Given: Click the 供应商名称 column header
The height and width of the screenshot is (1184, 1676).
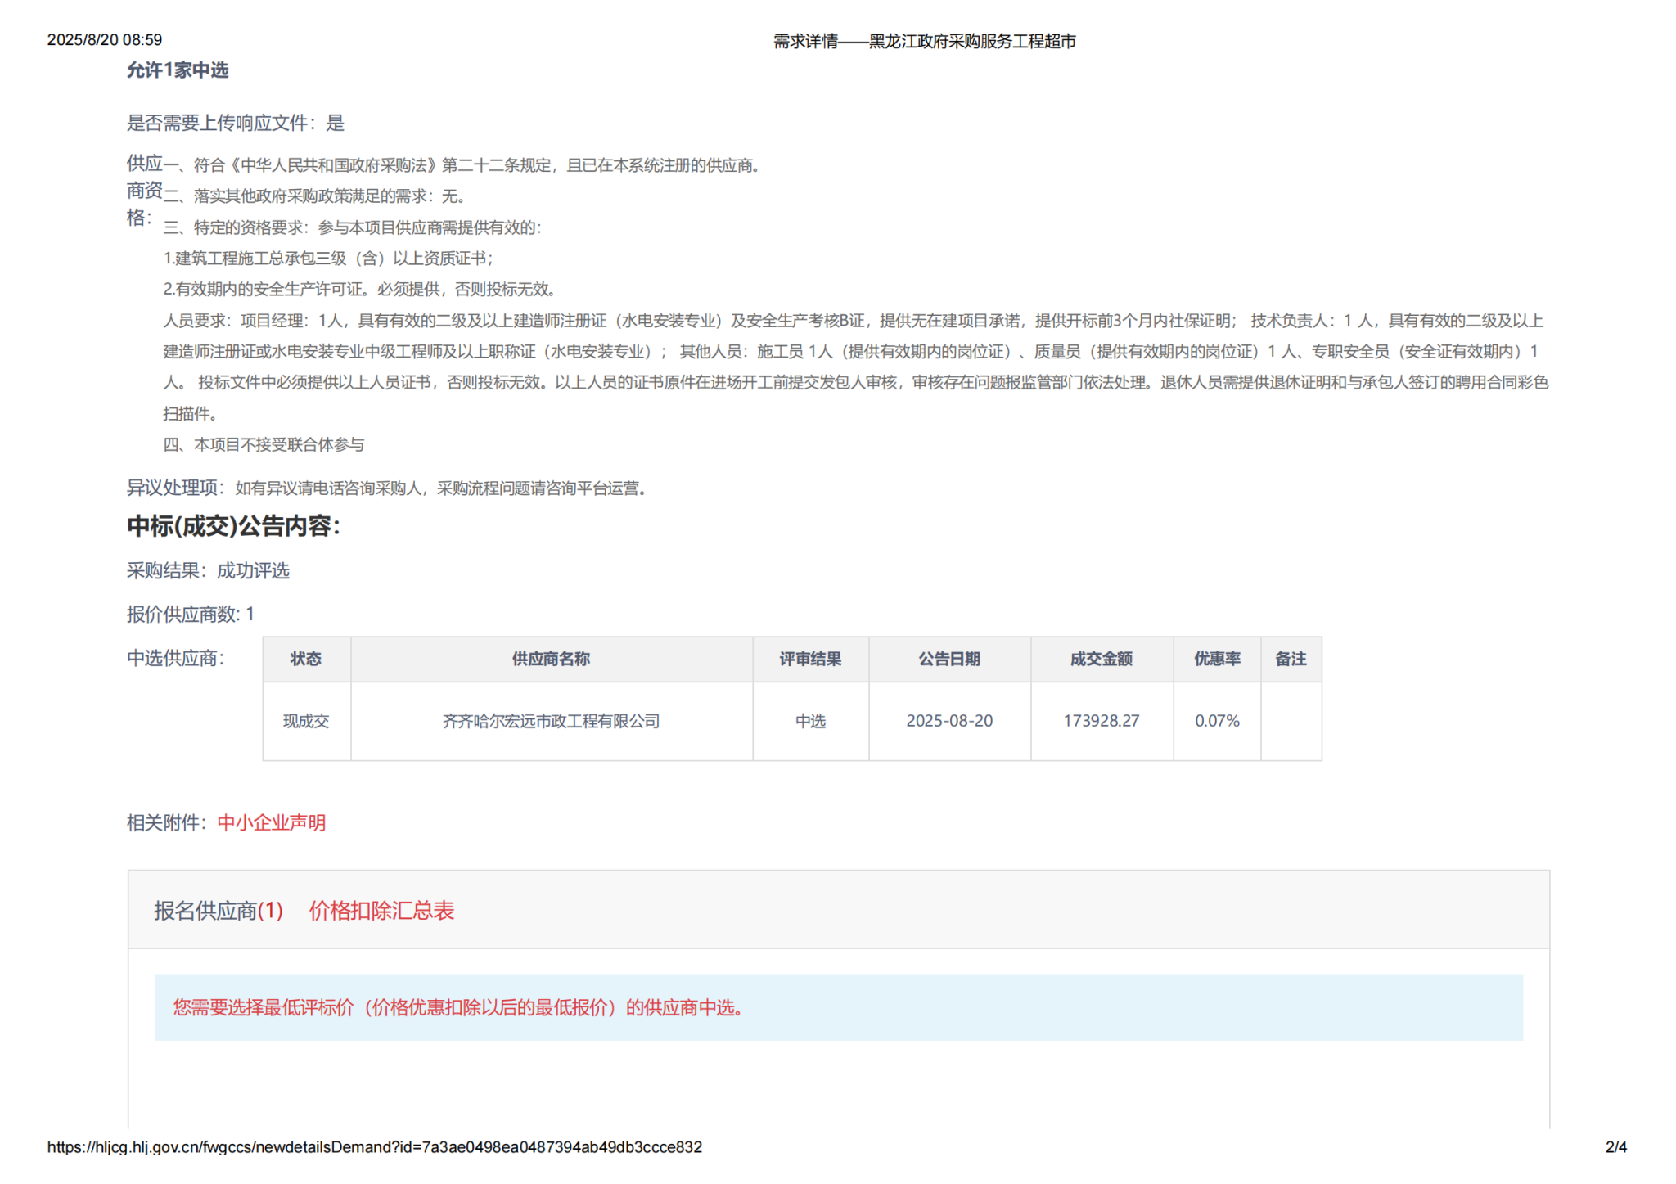Looking at the screenshot, I should click(551, 659).
